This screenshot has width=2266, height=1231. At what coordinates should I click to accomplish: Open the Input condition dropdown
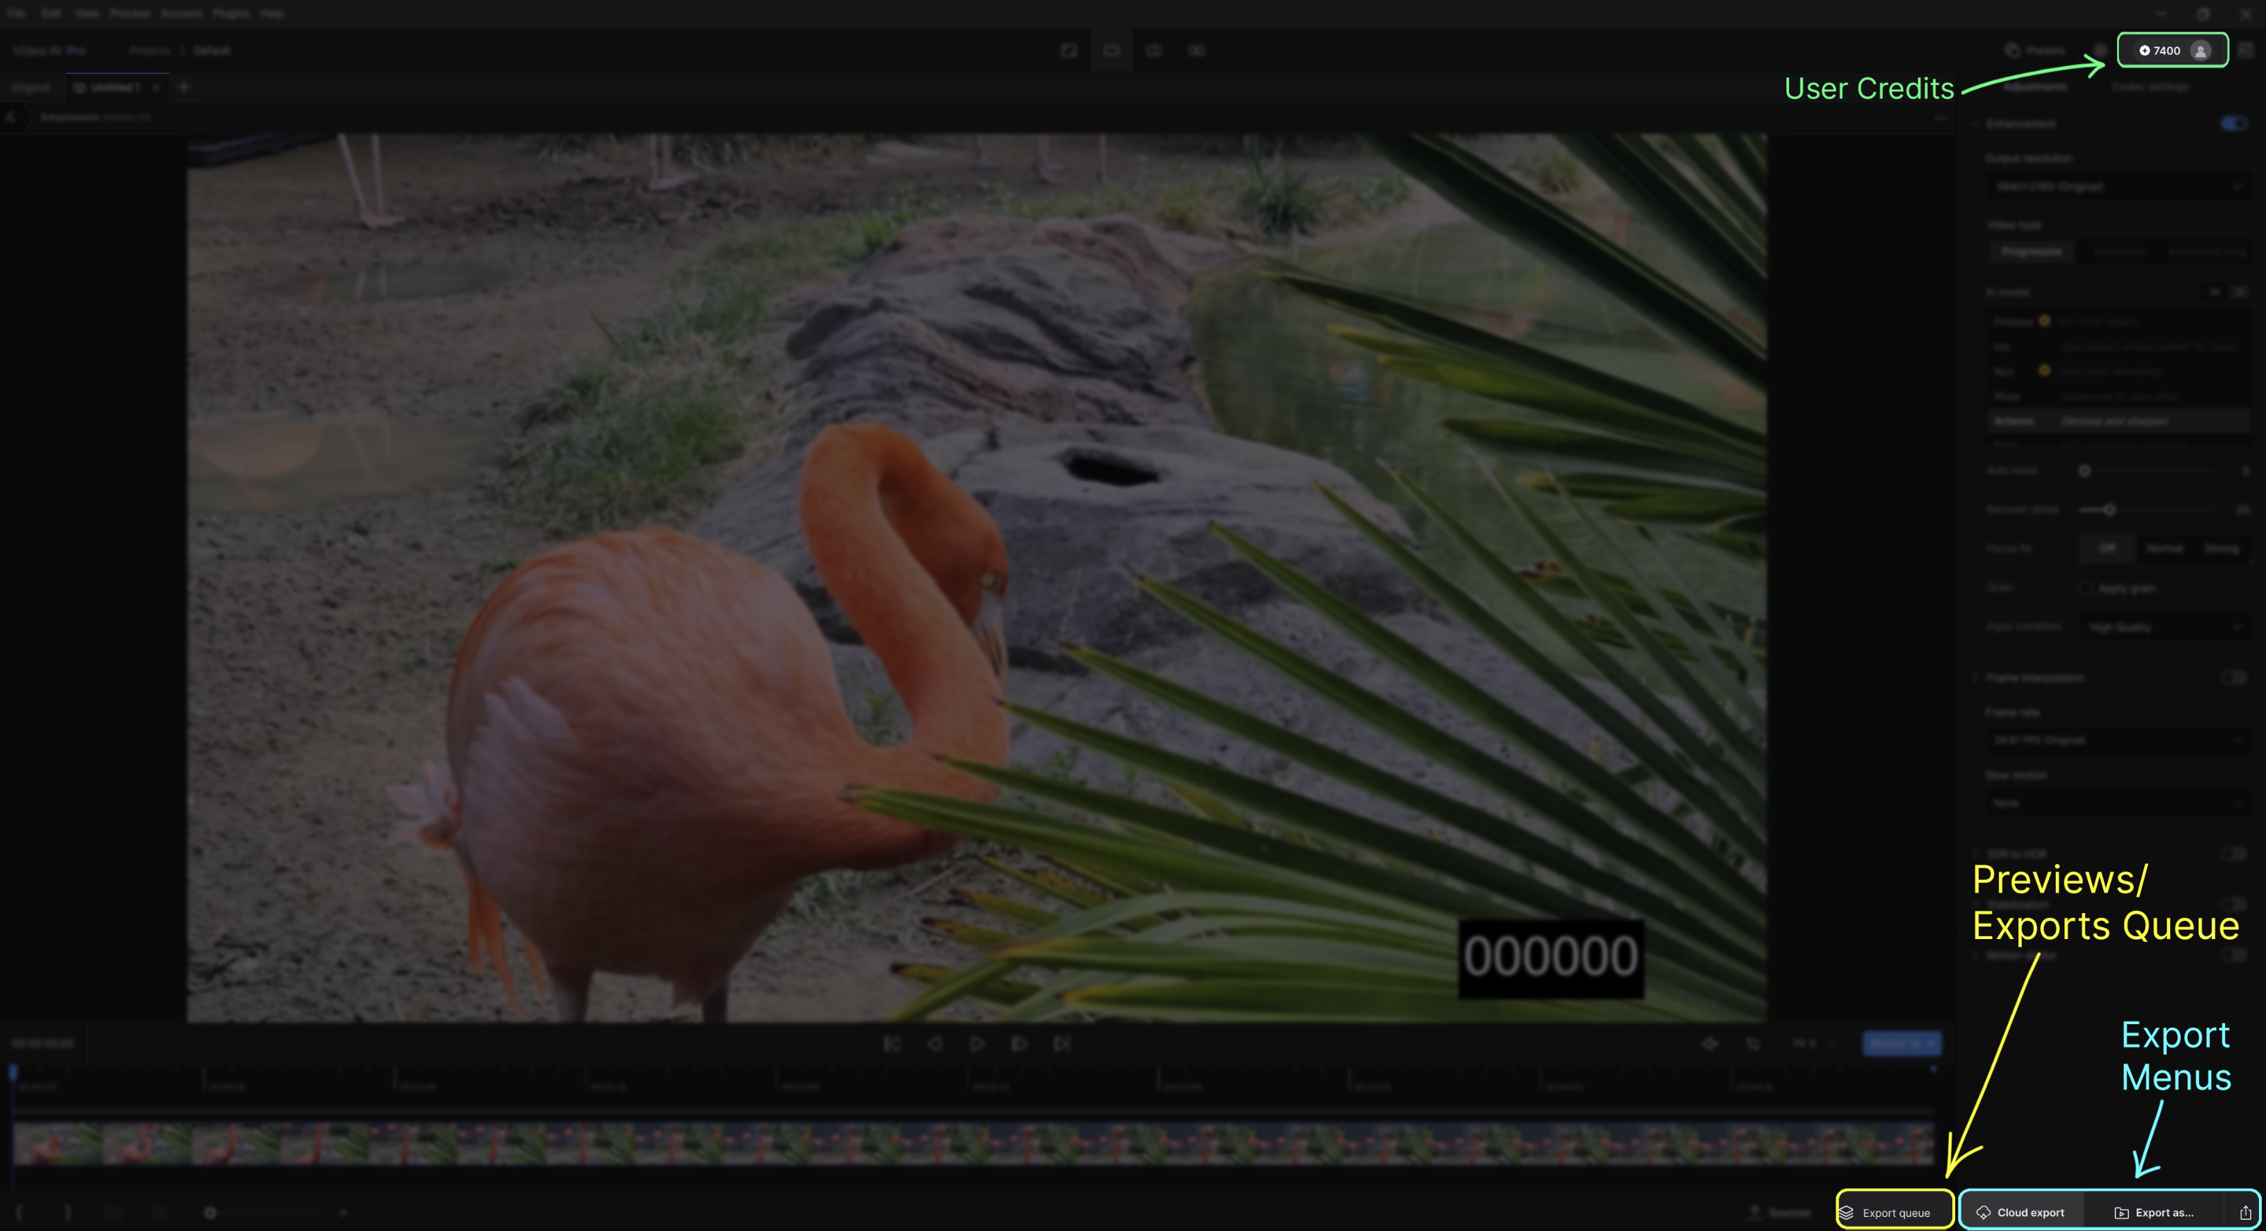point(2163,627)
